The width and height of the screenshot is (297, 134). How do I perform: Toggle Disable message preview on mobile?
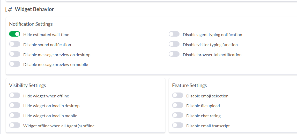click(14, 64)
